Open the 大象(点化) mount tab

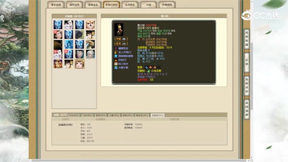click(x=114, y=115)
